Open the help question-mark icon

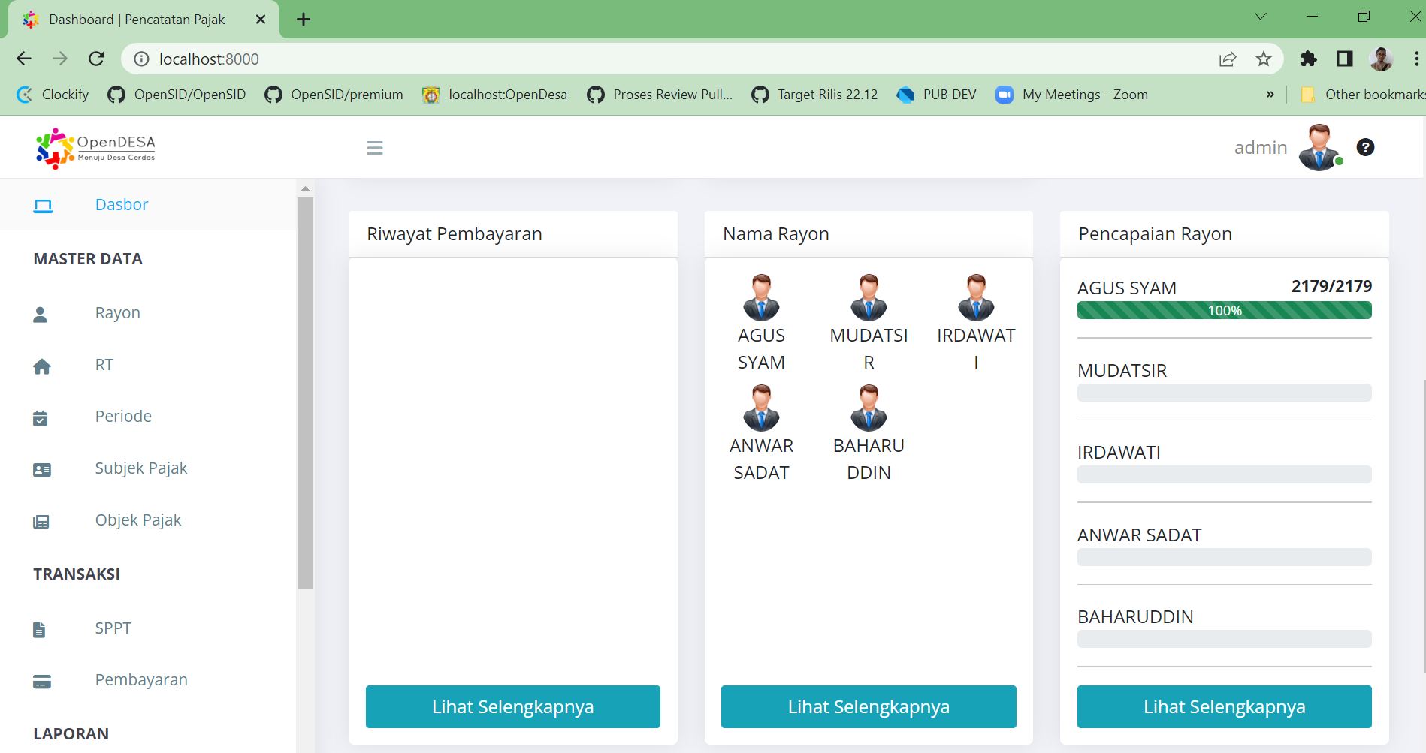point(1365,147)
